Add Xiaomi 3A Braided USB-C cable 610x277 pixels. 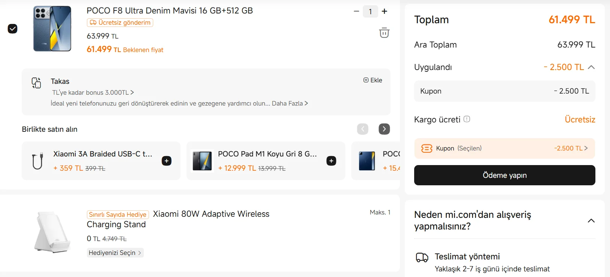(x=167, y=161)
